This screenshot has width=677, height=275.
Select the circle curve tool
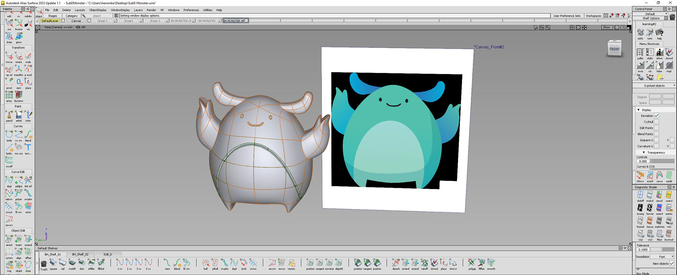point(9,135)
